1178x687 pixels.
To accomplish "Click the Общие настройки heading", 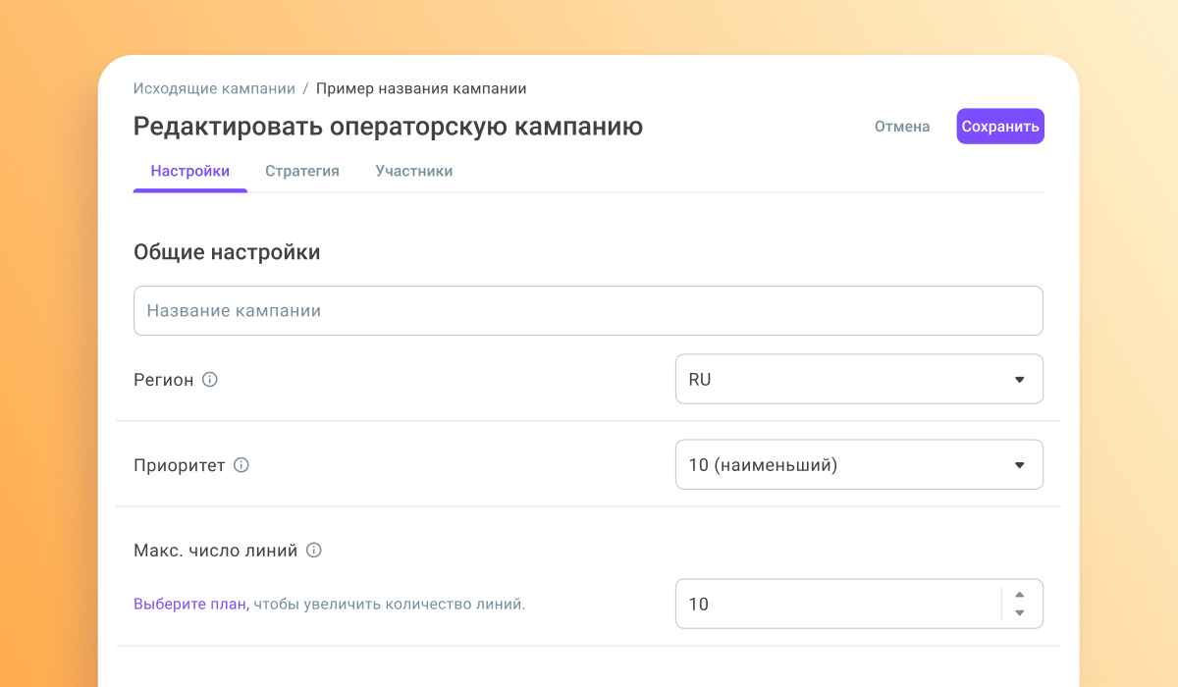I will point(227,252).
